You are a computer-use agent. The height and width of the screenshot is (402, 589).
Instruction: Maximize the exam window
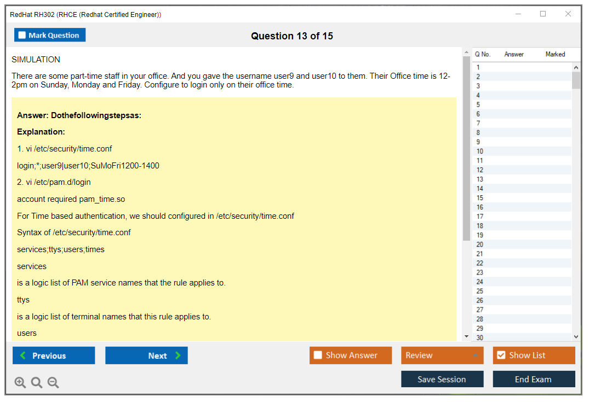[x=543, y=14]
